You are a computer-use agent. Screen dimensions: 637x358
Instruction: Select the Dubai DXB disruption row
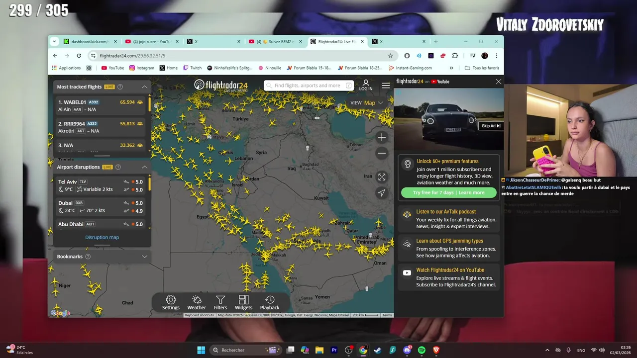tap(101, 206)
